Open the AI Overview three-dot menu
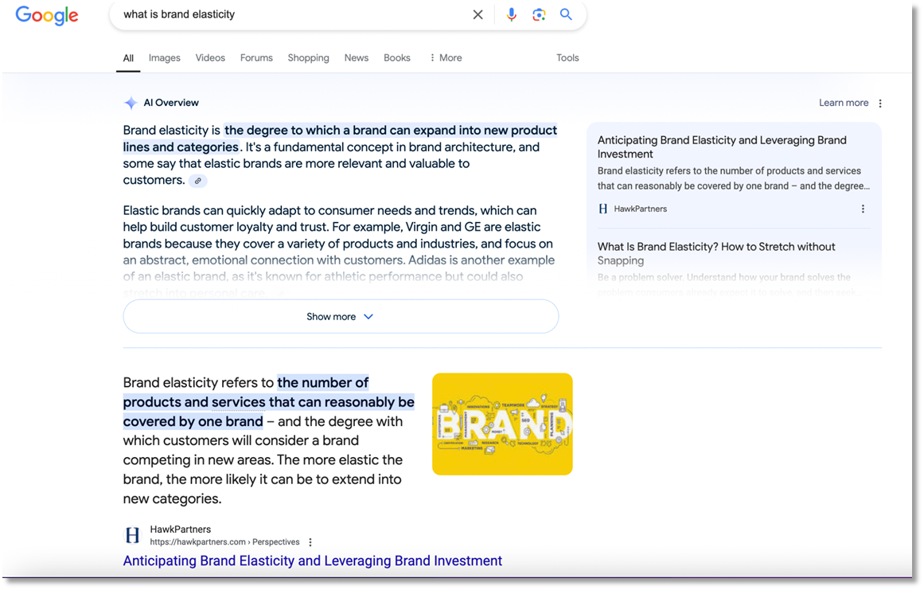 [x=880, y=104]
